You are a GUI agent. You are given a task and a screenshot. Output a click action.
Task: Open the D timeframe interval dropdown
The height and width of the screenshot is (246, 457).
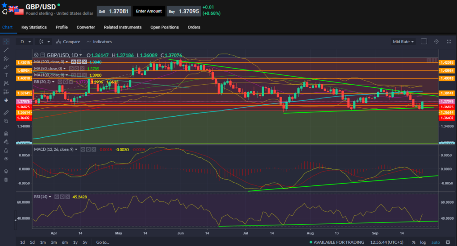click(25, 41)
